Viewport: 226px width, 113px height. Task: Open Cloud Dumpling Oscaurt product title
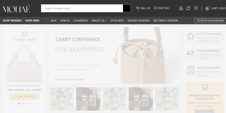click(24, 86)
